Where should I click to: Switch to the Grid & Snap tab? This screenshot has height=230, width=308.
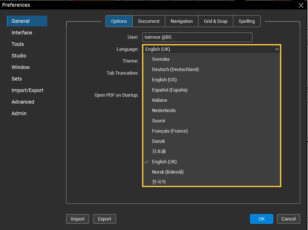tap(216, 21)
